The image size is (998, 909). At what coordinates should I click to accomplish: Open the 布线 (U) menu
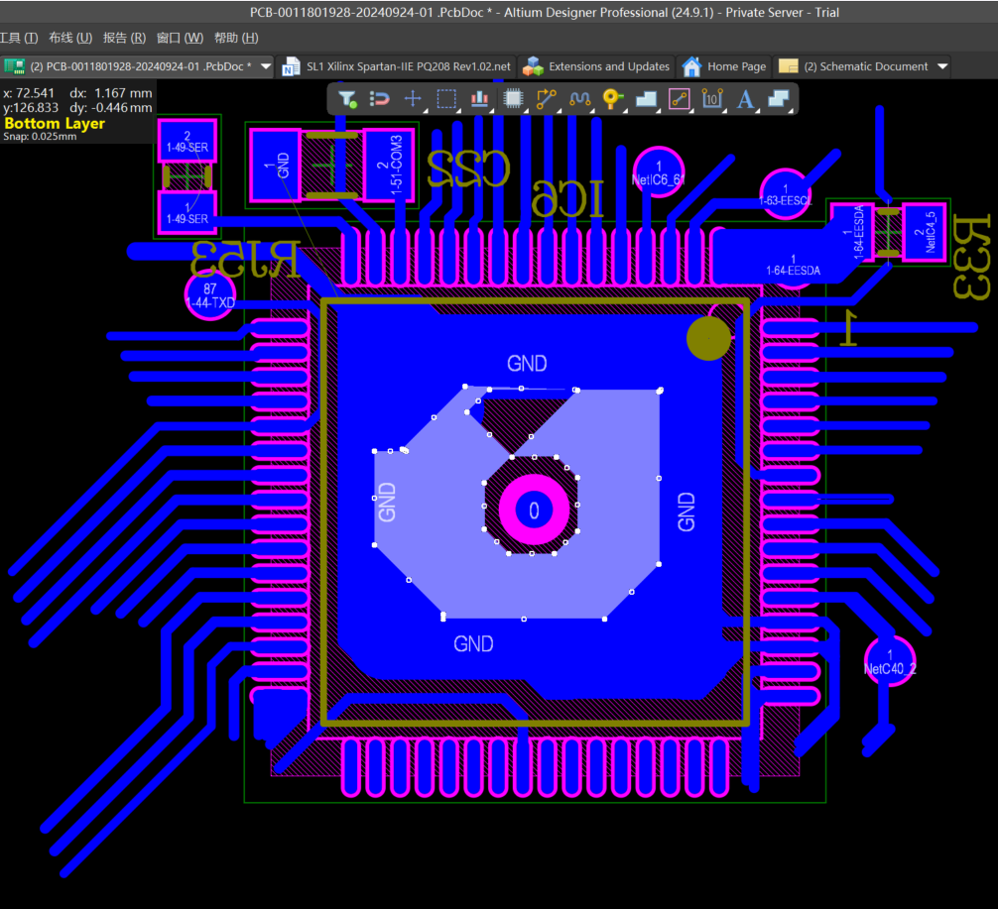tap(70, 39)
